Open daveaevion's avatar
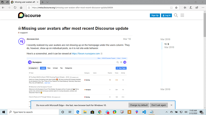206x115 pixels. 22,41
